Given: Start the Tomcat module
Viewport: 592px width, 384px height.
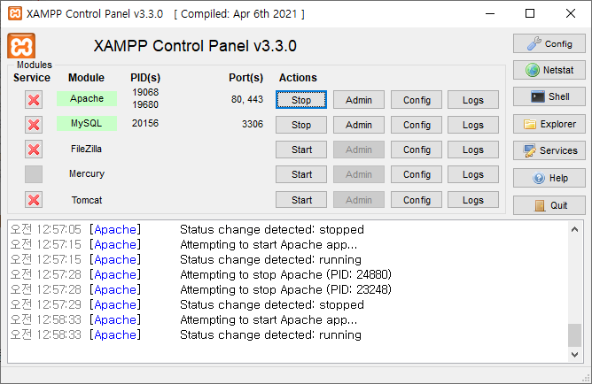Looking at the screenshot, I should (301, 200).
